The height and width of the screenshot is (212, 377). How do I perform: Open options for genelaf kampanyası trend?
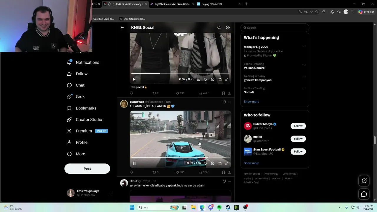click(x=304, y=76)
